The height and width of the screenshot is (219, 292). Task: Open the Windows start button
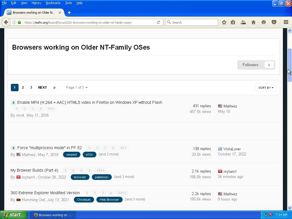point(13,215)
